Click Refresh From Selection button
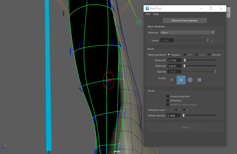 pyautogui.click(x=185, y=20)
